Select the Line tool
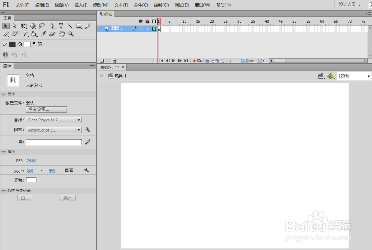The width and height of the screenshot is (372, 250). [70, 26]
